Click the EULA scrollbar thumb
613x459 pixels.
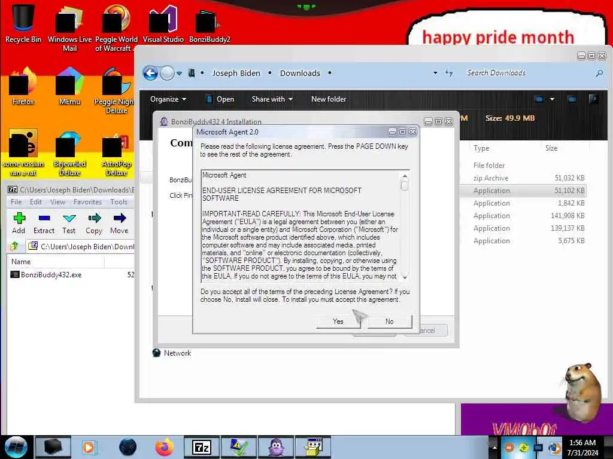point(405,186)
